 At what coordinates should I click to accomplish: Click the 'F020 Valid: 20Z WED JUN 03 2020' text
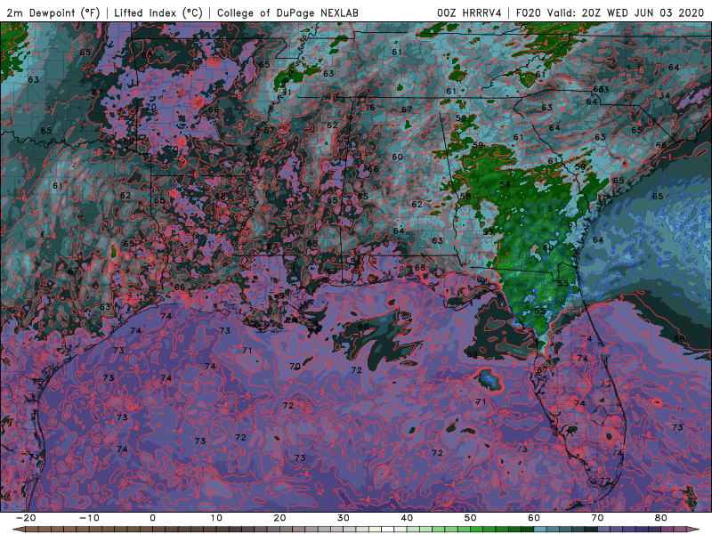pos(610,12)
